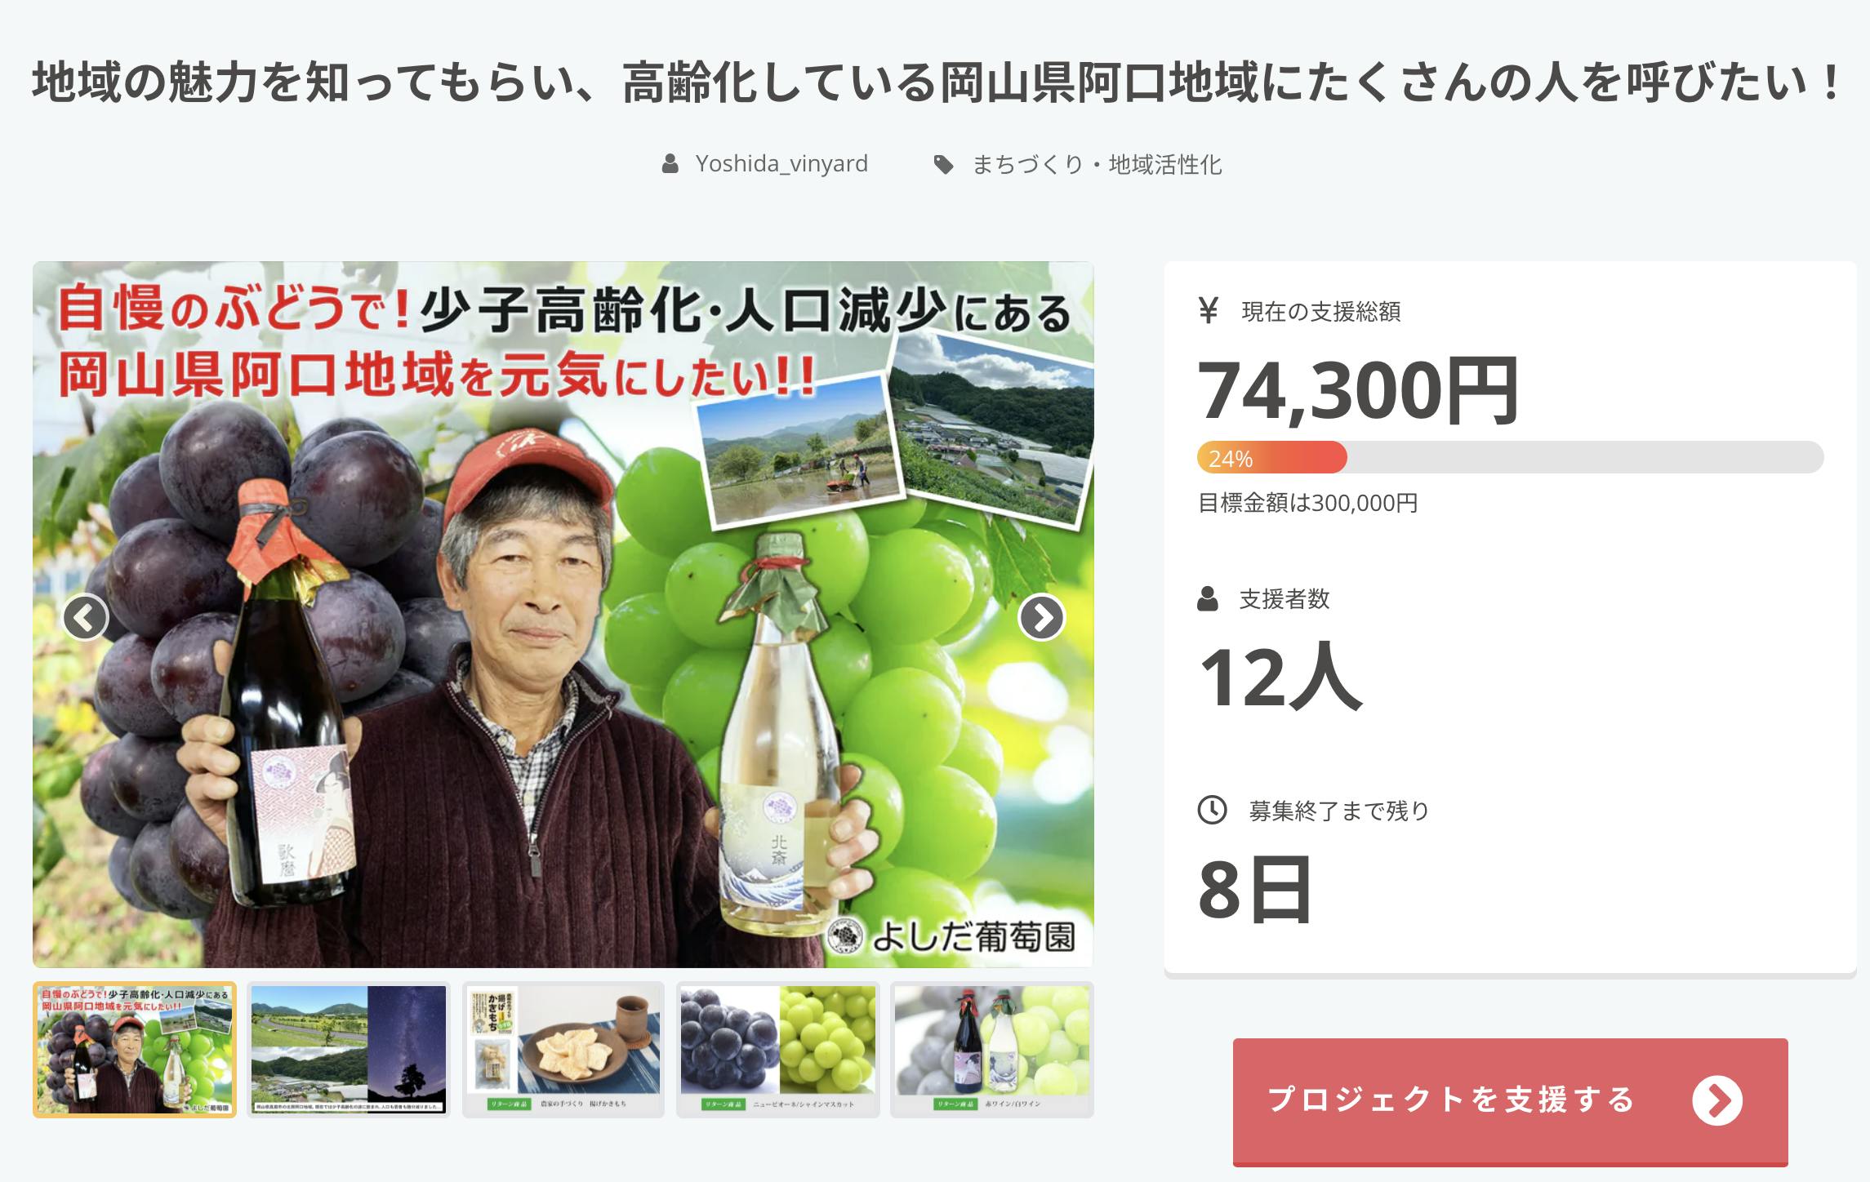Click the clock icon beside 募集終了まで残り

(1212, 810)
